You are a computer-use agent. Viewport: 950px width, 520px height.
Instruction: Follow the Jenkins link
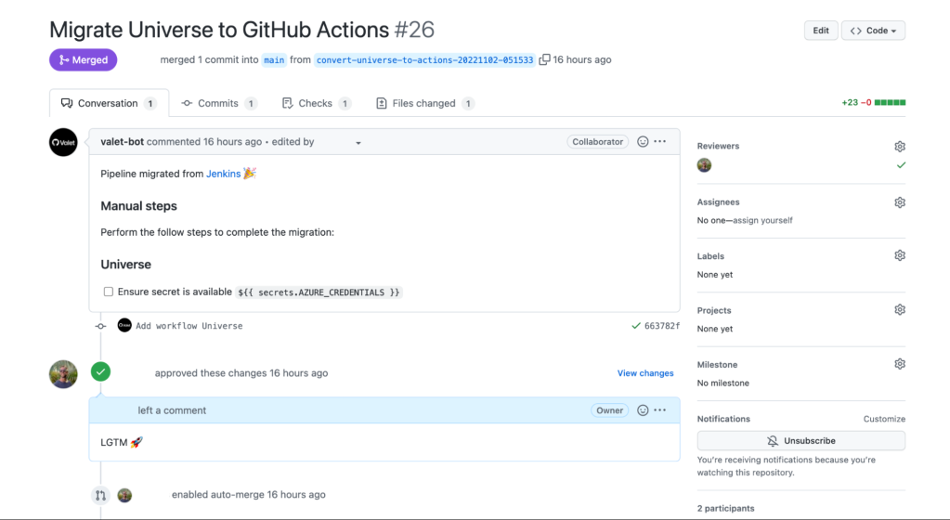pyautogui.click(x=223, y=174)
